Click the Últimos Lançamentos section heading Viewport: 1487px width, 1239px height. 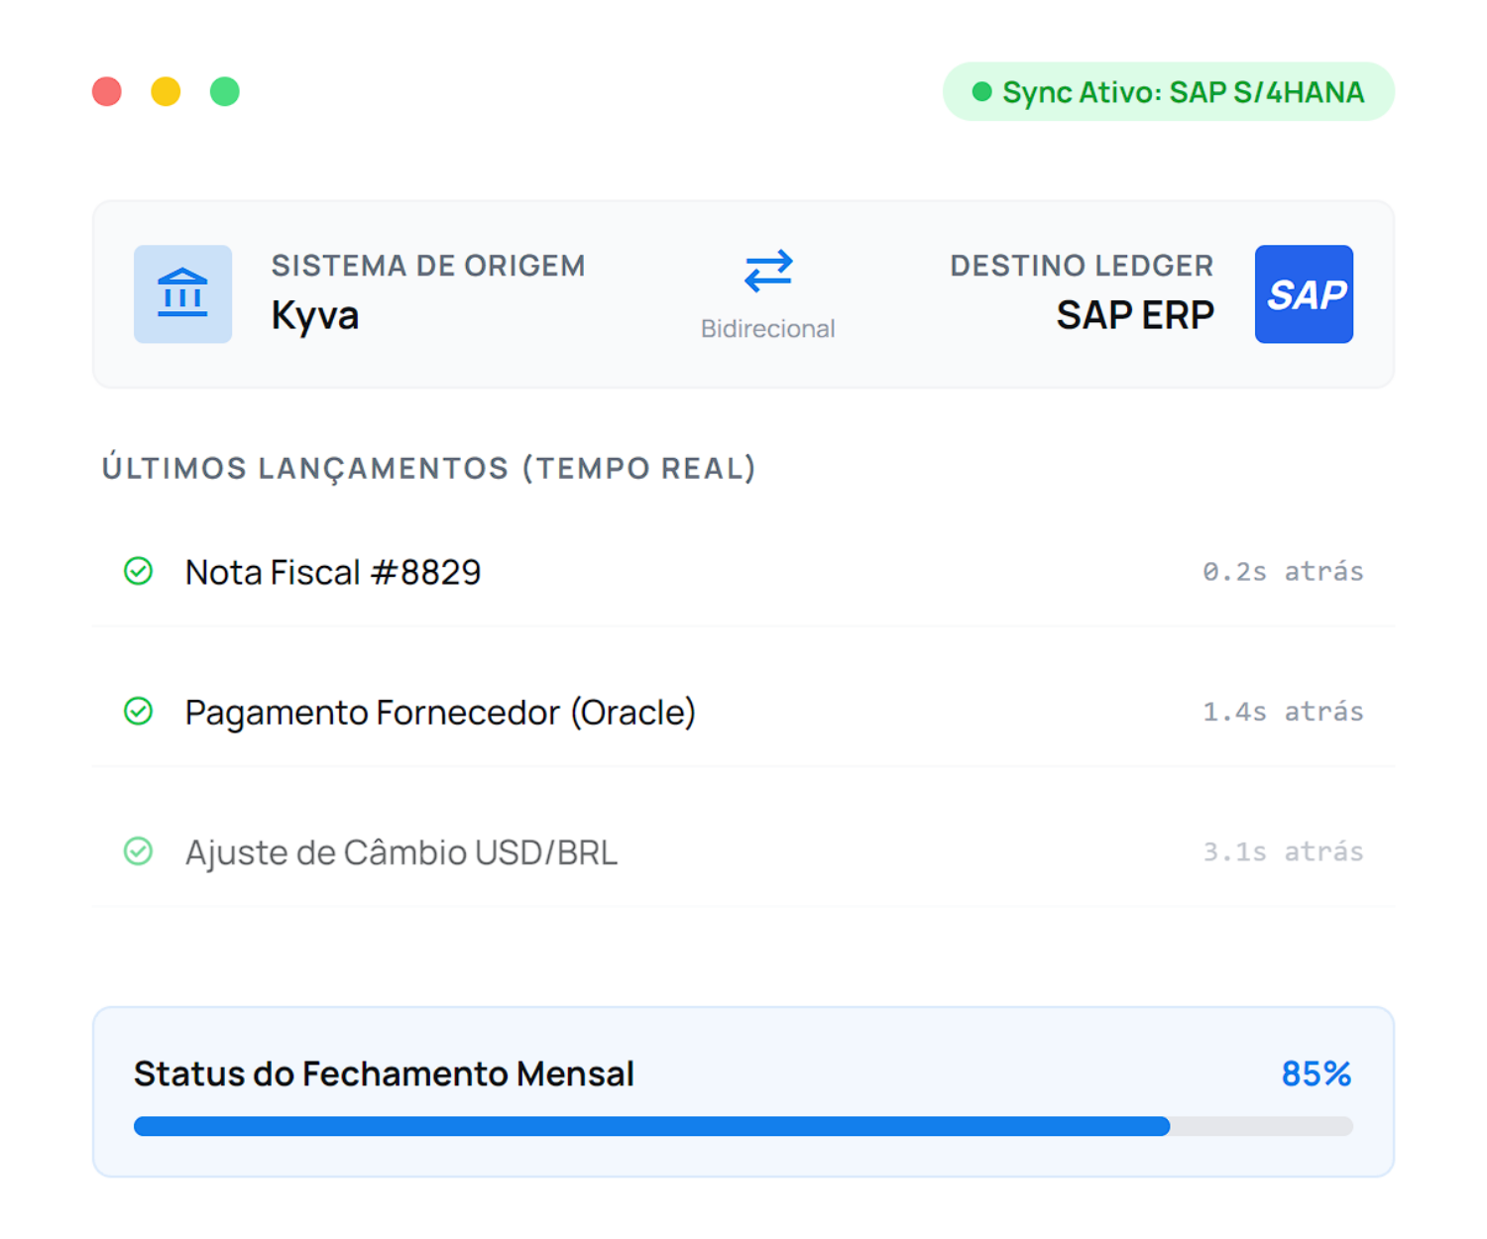[429, 468]
